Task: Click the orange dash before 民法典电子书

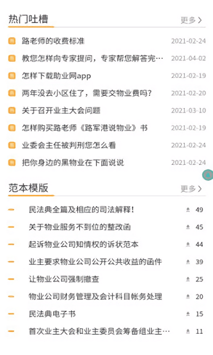Action: [x=11, y=314]
